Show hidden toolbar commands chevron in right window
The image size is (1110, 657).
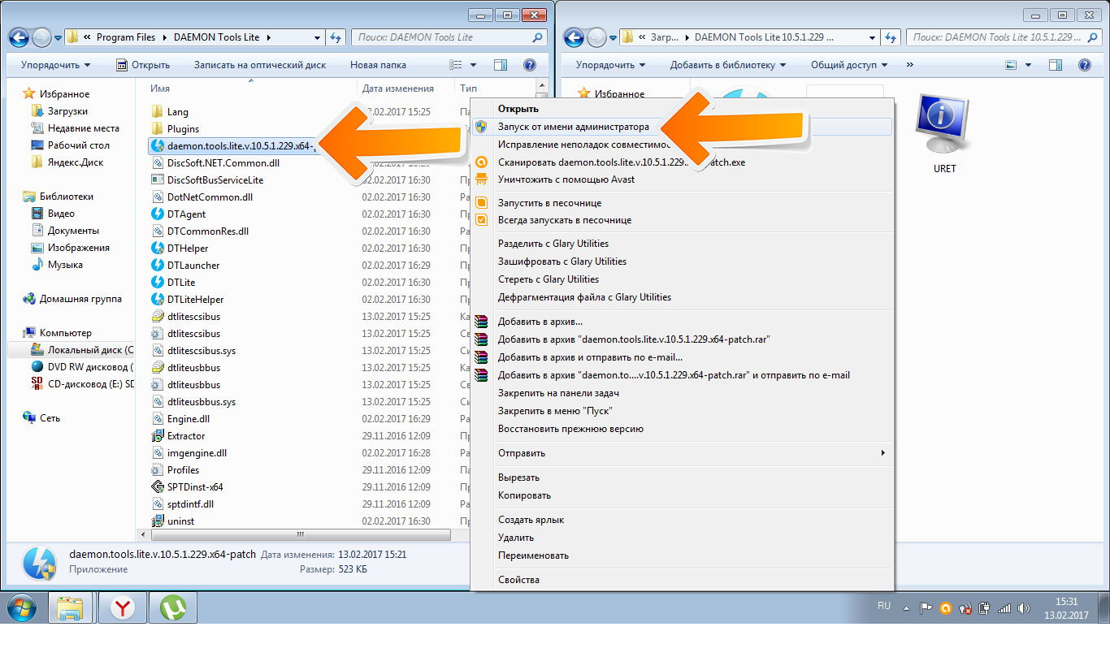point(909,65)
